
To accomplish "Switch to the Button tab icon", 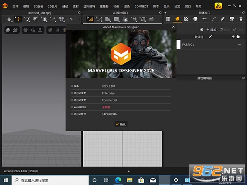I will (195, 19).
